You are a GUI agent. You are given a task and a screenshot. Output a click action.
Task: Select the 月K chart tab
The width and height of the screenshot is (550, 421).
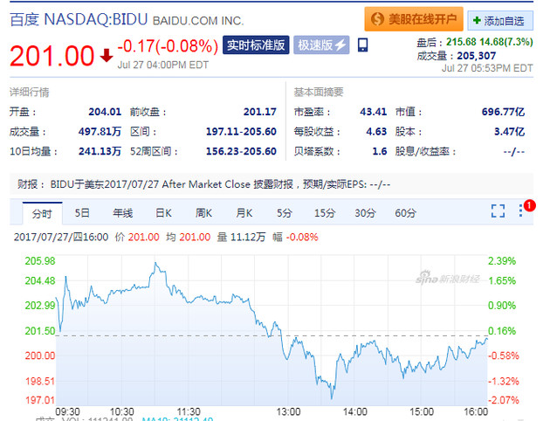click(x=244, y=213)
